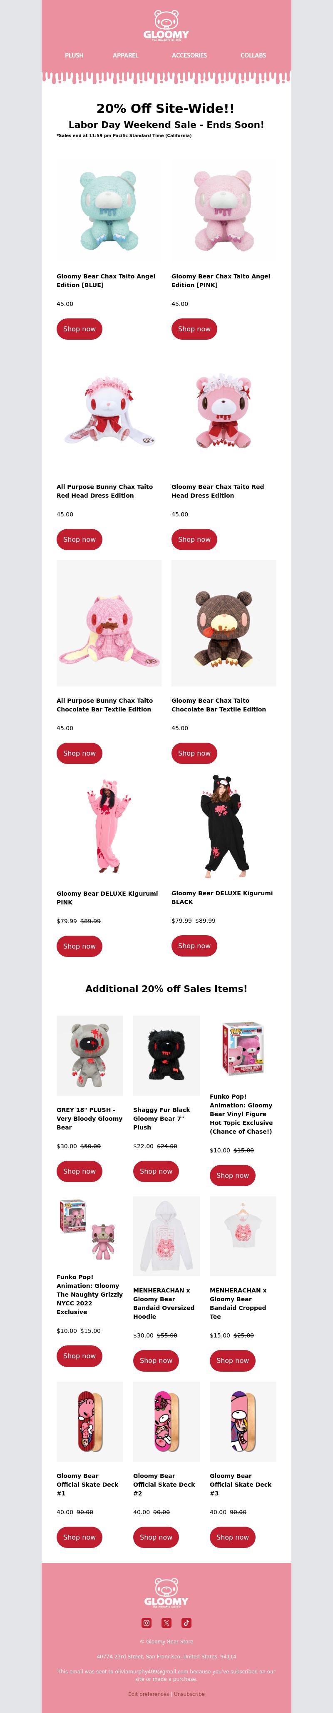Viewport: 333px width, 1713px height.
Task: Open the Edit preferences link
Action: click(149, 1694)
